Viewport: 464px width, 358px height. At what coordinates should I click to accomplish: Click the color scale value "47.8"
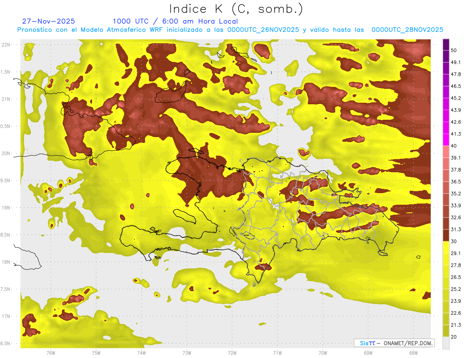(456, 74)
